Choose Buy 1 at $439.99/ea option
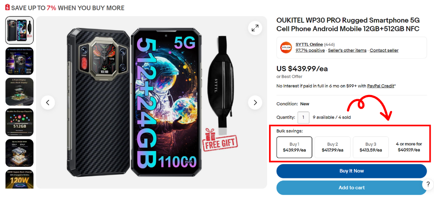 [294, 147]
